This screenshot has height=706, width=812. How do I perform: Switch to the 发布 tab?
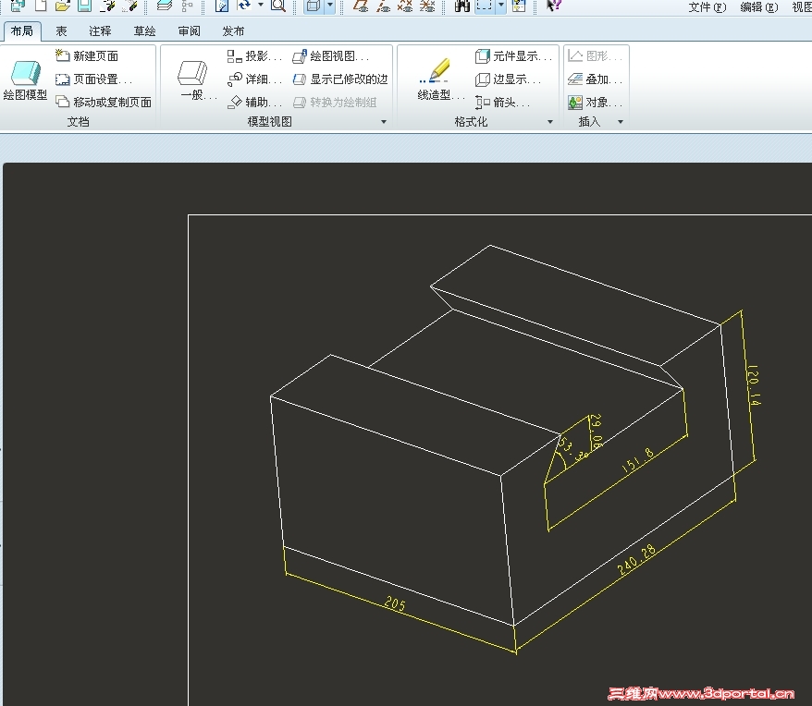(233, 31)
